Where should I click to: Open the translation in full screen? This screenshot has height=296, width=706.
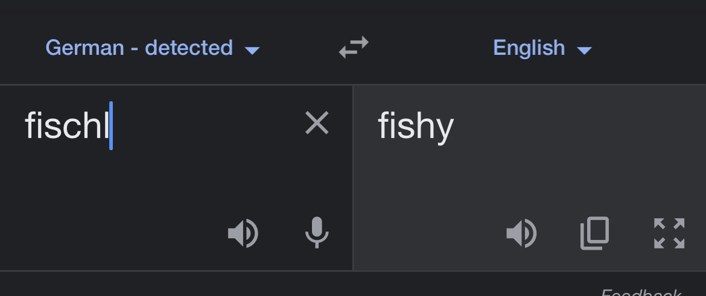[669, 233]
